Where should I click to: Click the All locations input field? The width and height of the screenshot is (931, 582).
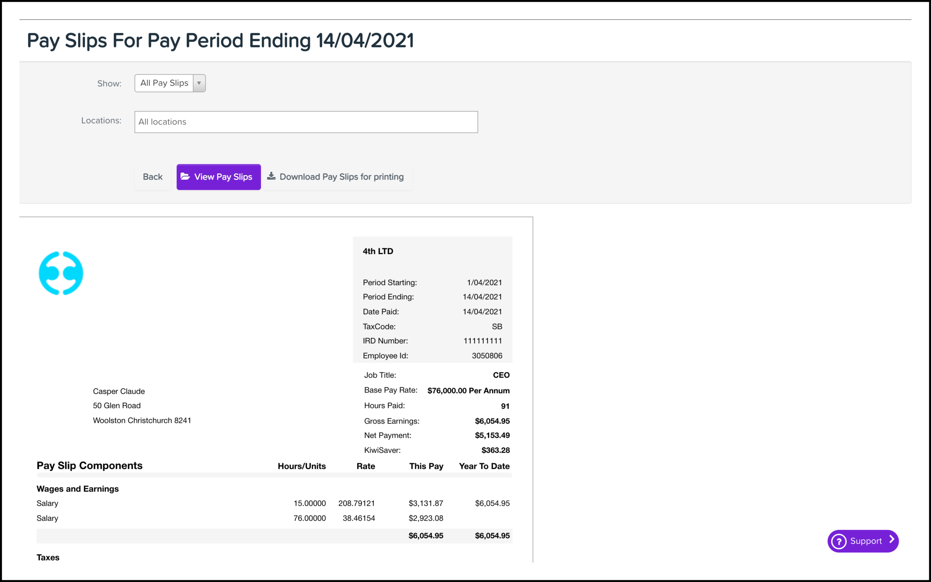tap(306, 122)
